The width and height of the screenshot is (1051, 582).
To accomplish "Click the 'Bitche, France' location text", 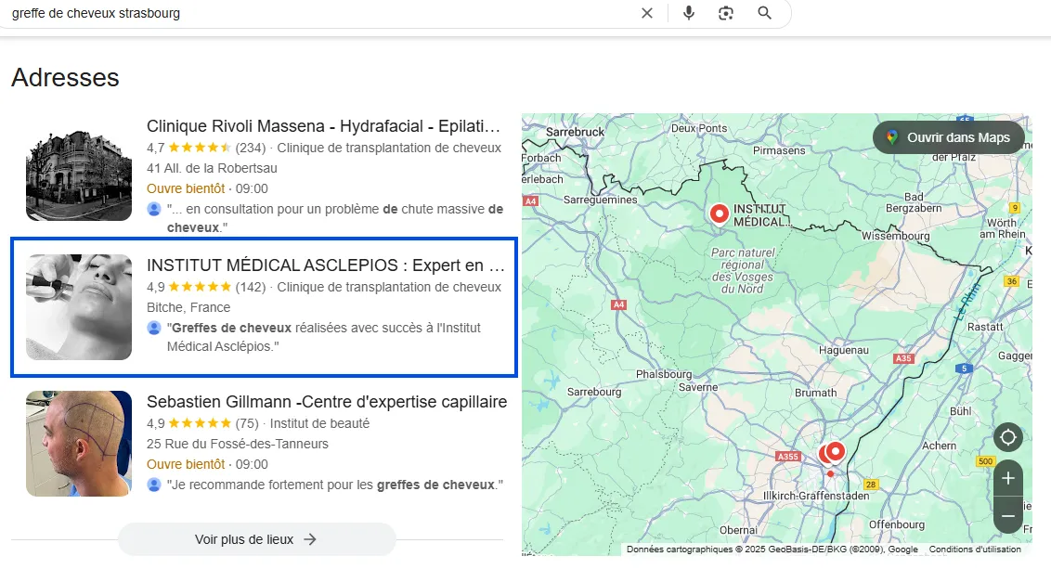I will click(188, 308).
